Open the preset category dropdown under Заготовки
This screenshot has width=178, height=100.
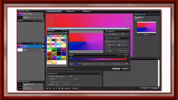(x=57, y=33)
